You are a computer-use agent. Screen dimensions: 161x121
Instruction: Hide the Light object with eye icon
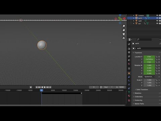[x=157, y=21]
